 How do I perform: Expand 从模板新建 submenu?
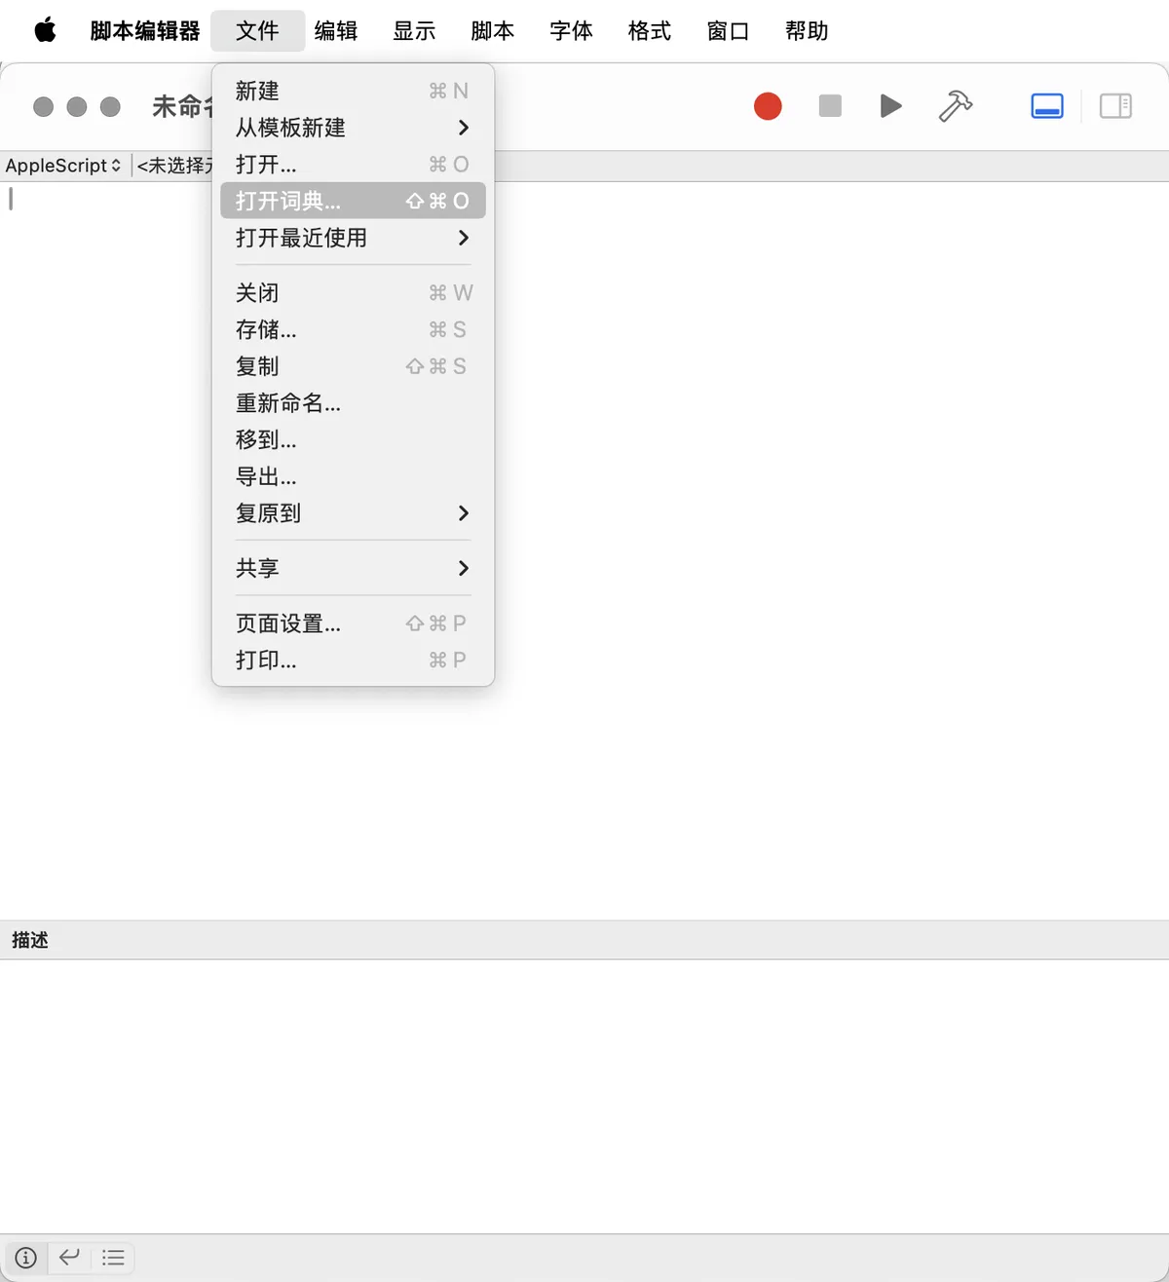[x=353, y=128]
